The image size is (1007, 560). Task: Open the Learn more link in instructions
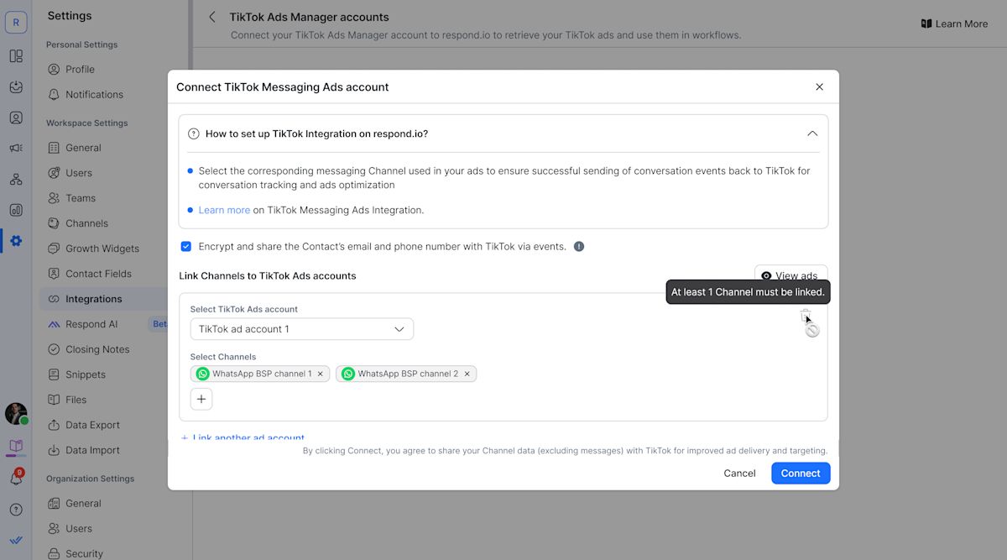[224, 210]
